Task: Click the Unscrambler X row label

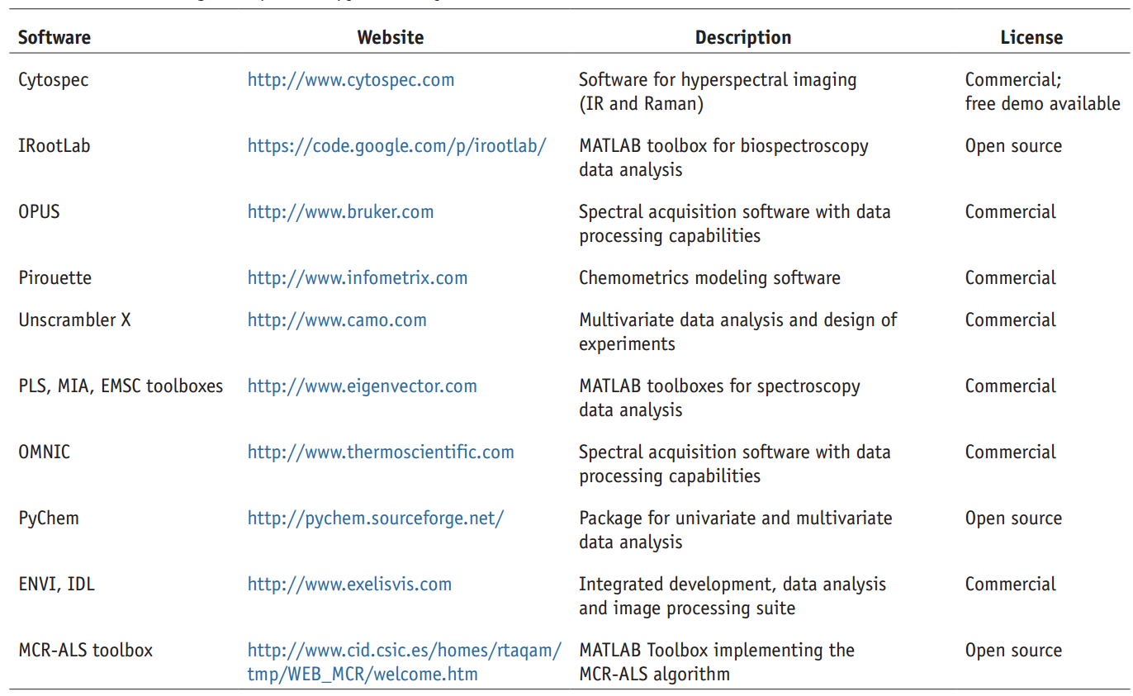Action: [74, 320]
